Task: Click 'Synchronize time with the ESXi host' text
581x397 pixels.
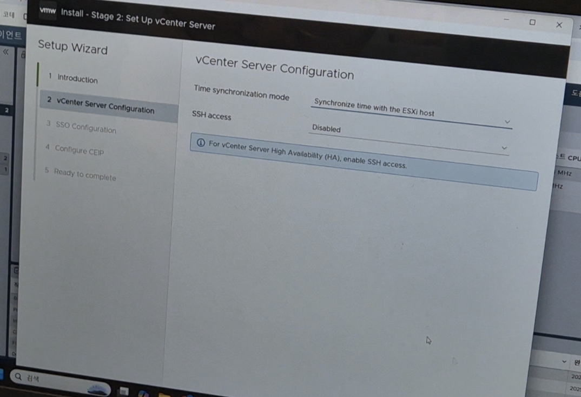Action: tap(374, 107)
